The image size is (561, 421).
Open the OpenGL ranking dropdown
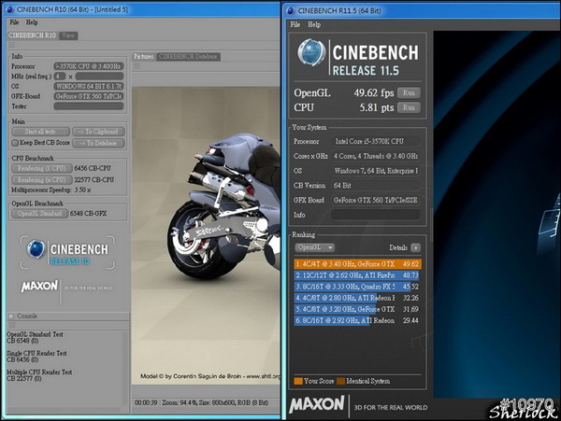point(315,247)
